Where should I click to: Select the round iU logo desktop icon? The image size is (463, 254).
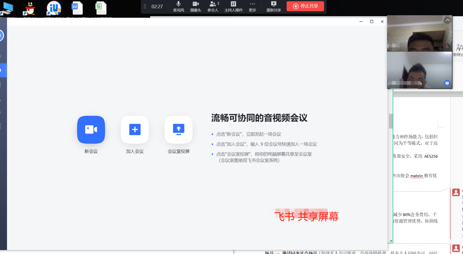[x=54, y=8]
